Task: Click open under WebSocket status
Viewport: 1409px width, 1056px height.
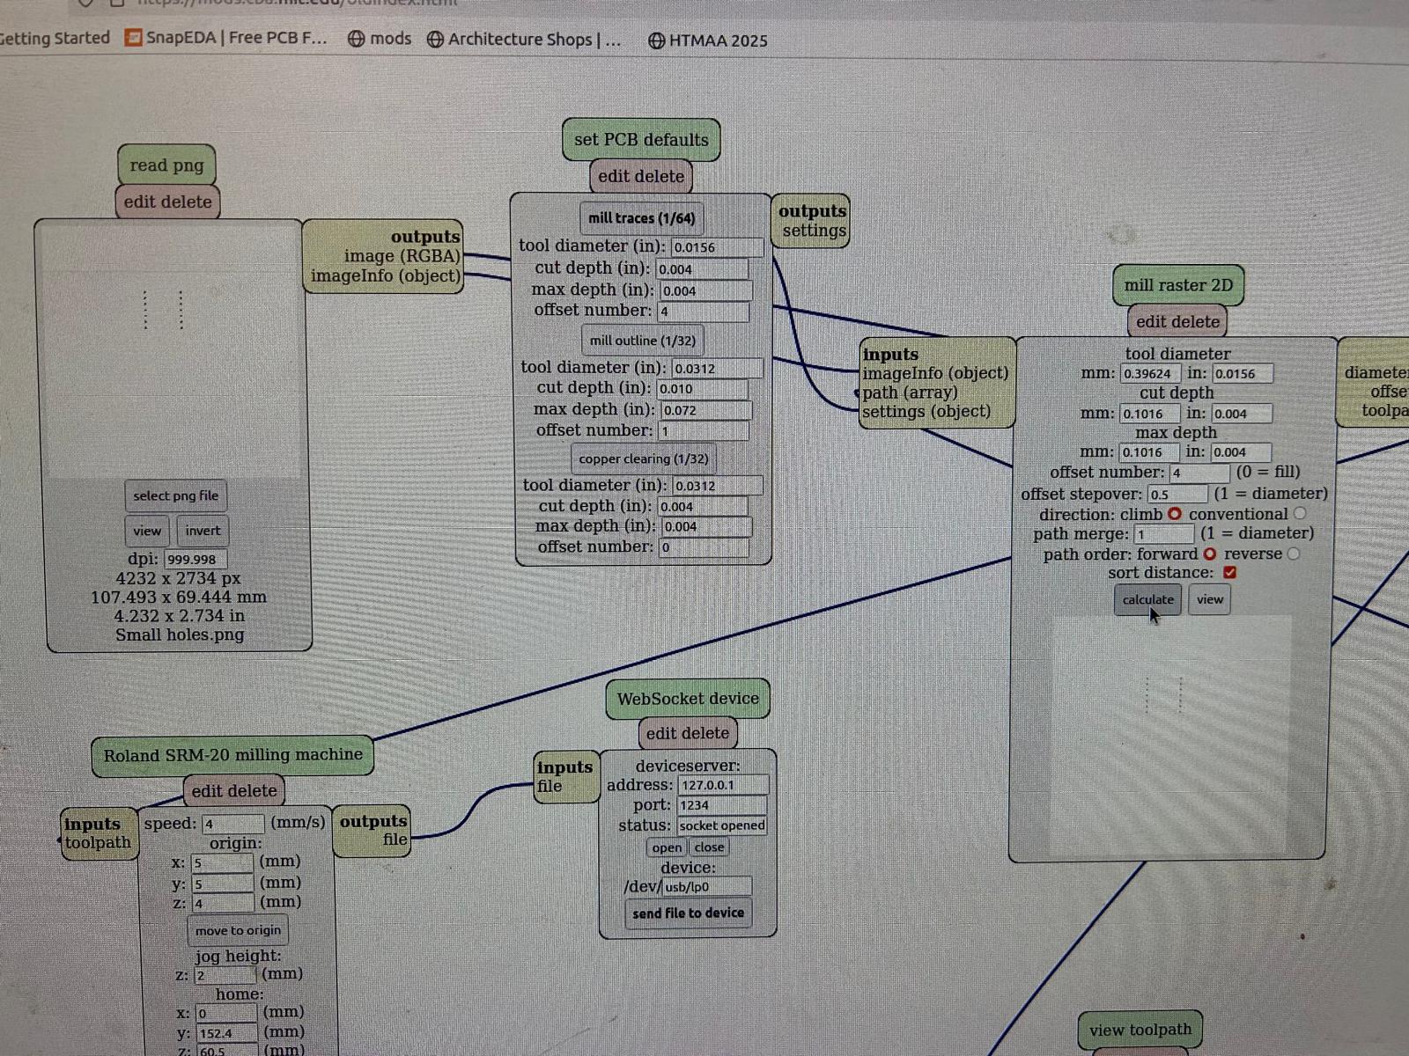Action: 667,847
